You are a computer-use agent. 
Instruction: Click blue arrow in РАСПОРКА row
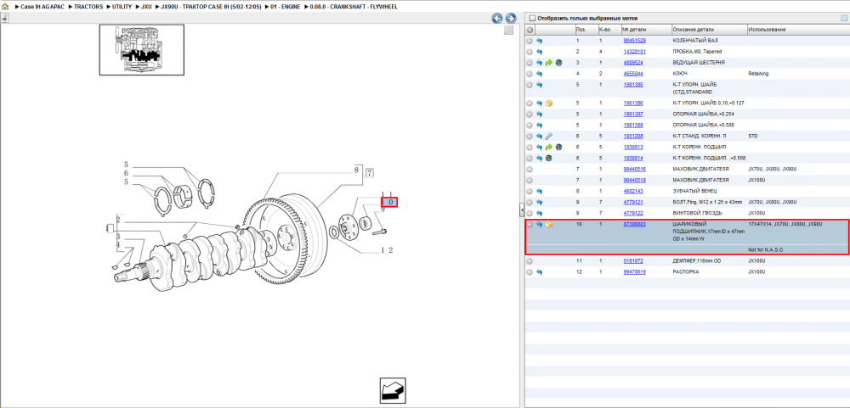pyautogui.click(x=540, y=271)
